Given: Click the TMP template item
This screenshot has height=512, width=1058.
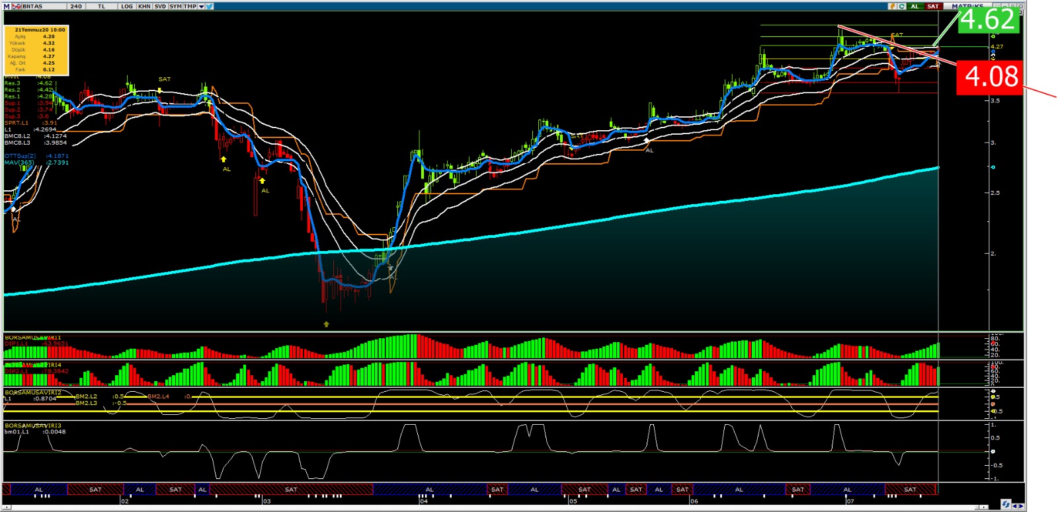Looking at the screenshot, I should point(190,6).
